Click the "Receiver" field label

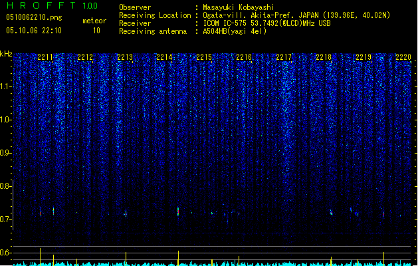point(135,23)
